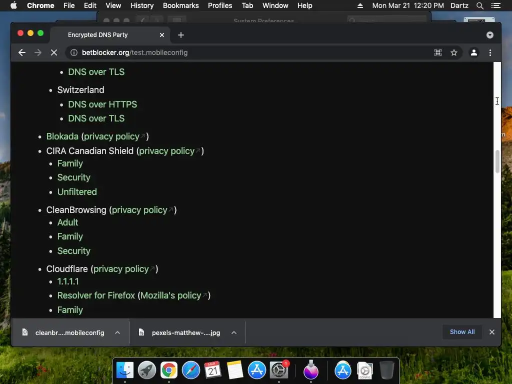Viewport: 512px width, 384px height.
Task: Open Calendar from the Dock
Action: (x=213, y=370)
